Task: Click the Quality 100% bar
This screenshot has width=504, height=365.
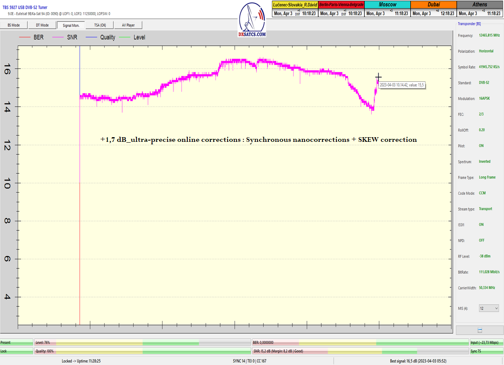Action: [143, 351]
